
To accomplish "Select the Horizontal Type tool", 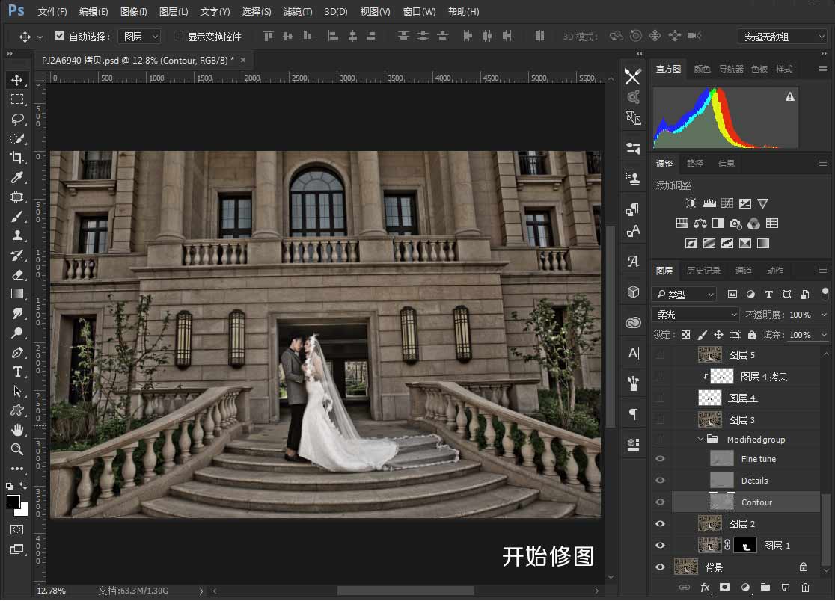I will pyautogui.click(x=18, y=372).
